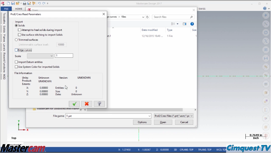Click the point (plus) quick mask icon
Image resolution: width=271 pixels, height=153 pixels.
(x=266, y=15)
